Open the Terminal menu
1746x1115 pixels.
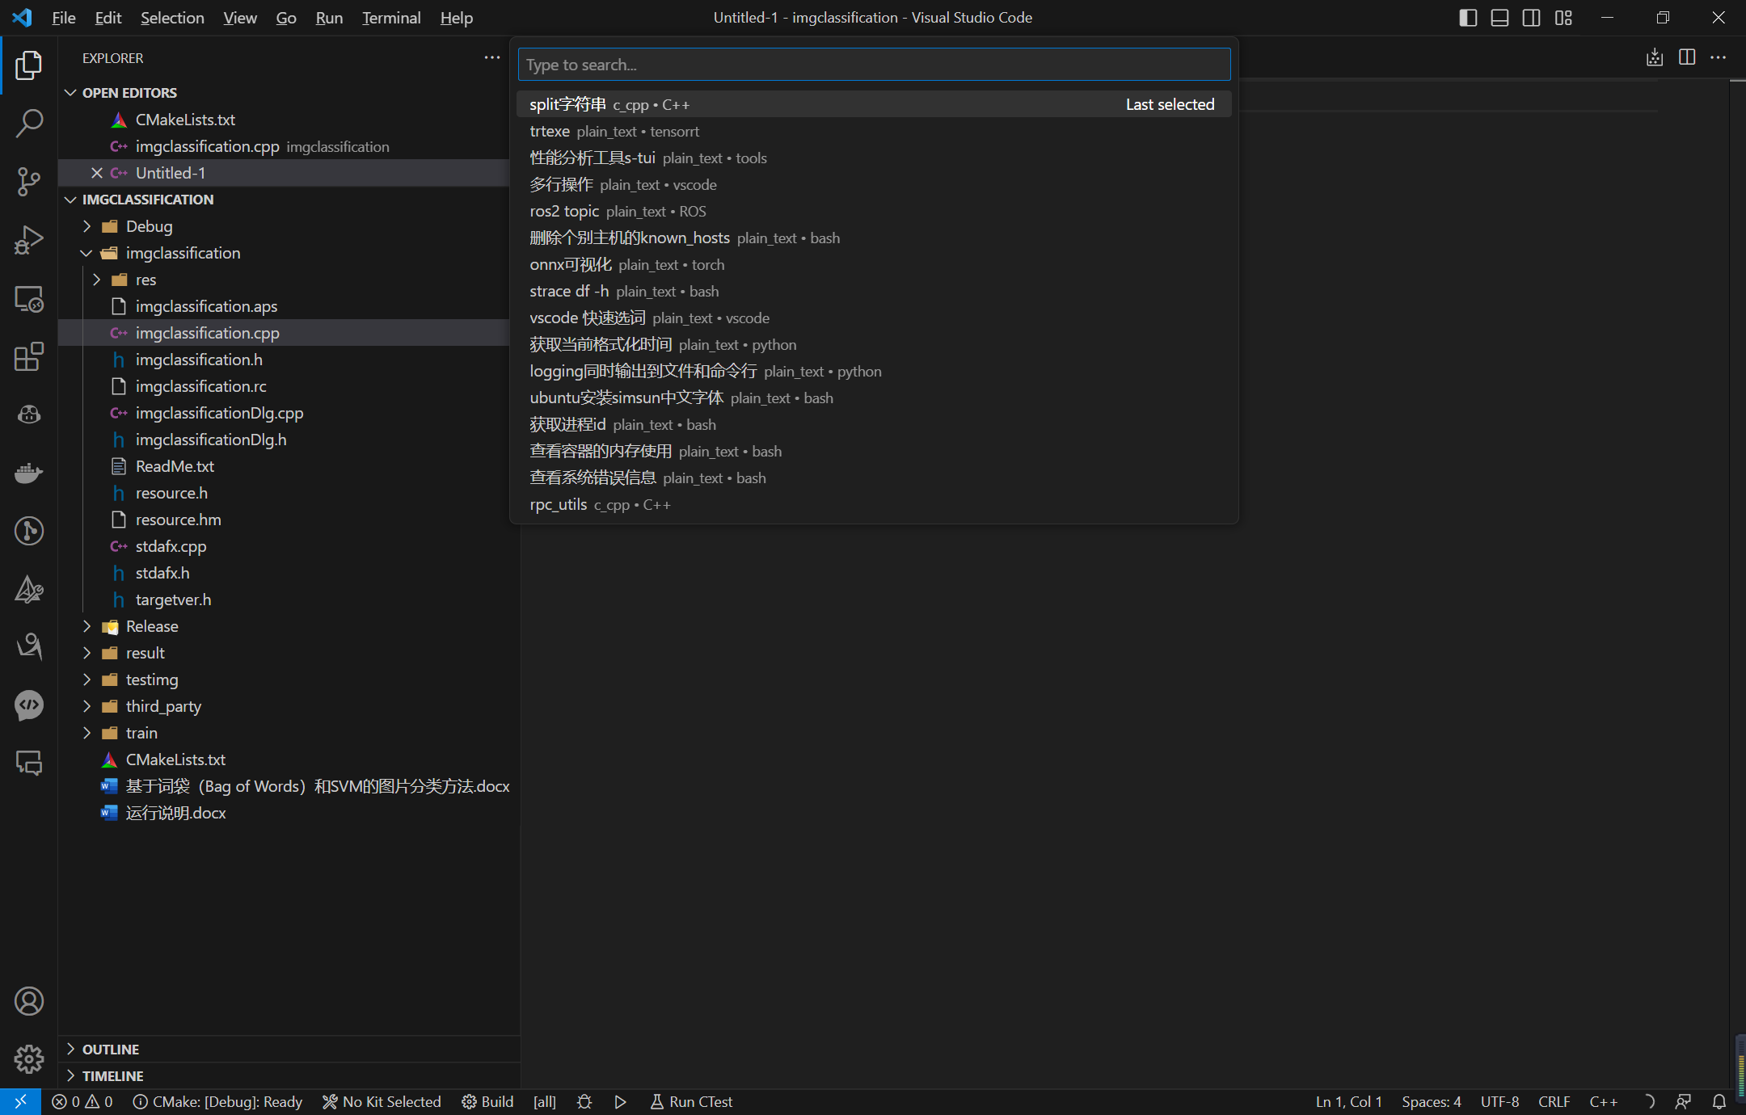[391, 18]
